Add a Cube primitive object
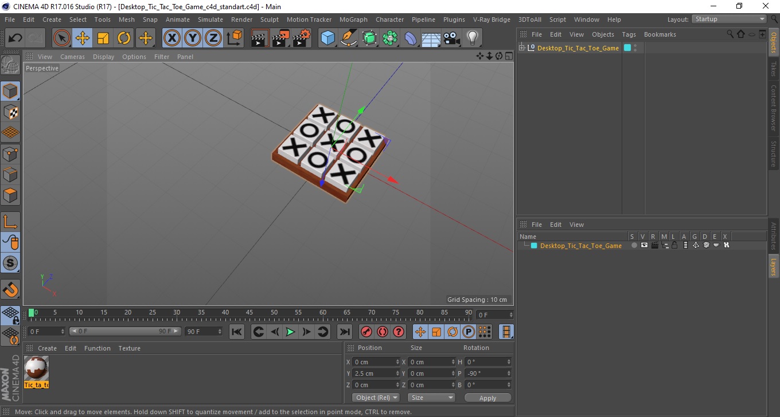Screen dimensions: 780x417 coord(327,38)
